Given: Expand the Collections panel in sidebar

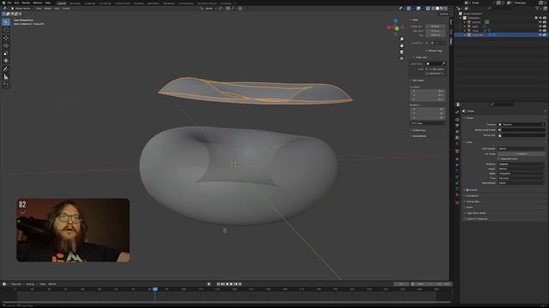Looking at the screenshot, I should [x=419, y=130].
